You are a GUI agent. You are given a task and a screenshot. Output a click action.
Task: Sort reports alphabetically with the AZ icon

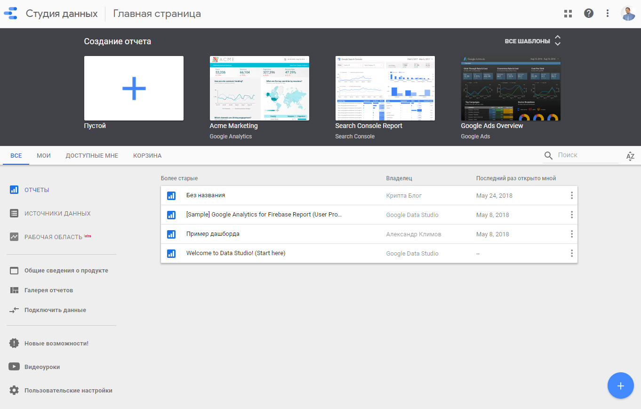(630, 156)
